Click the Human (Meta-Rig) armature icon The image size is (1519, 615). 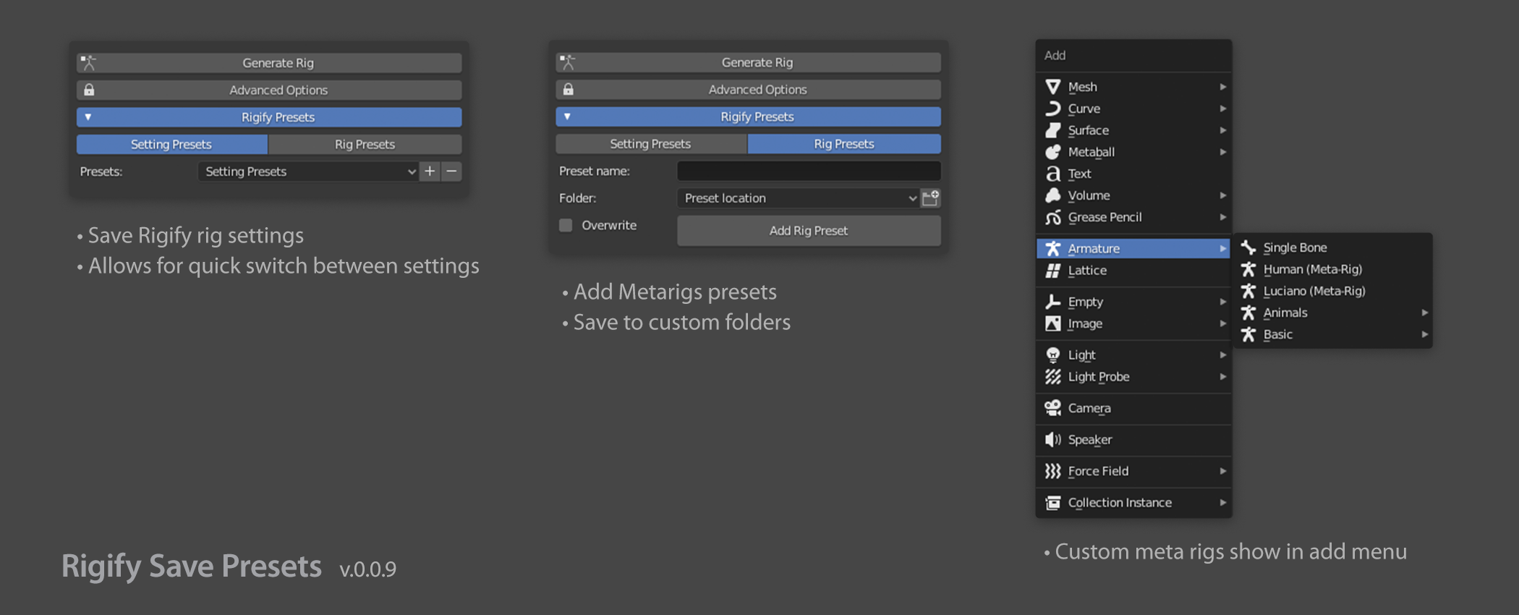tap(1248, 269)
